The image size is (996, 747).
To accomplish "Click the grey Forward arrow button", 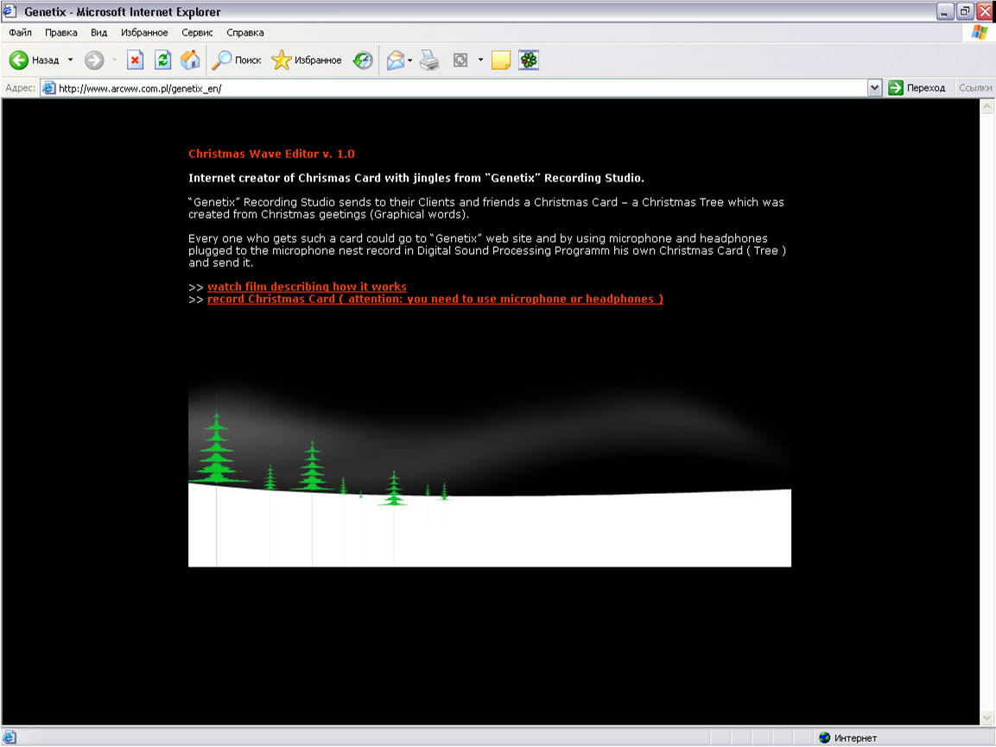I will [94, 60].
